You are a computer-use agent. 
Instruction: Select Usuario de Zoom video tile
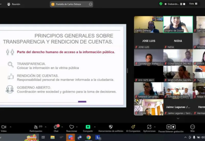coord(178,24)
